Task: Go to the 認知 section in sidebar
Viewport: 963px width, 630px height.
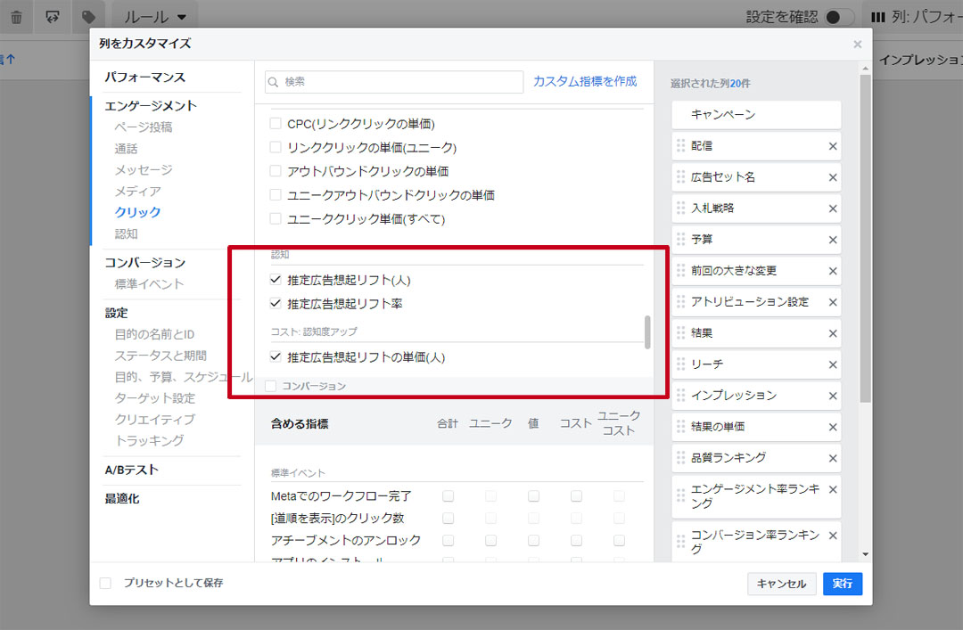Action: point(126,233)
